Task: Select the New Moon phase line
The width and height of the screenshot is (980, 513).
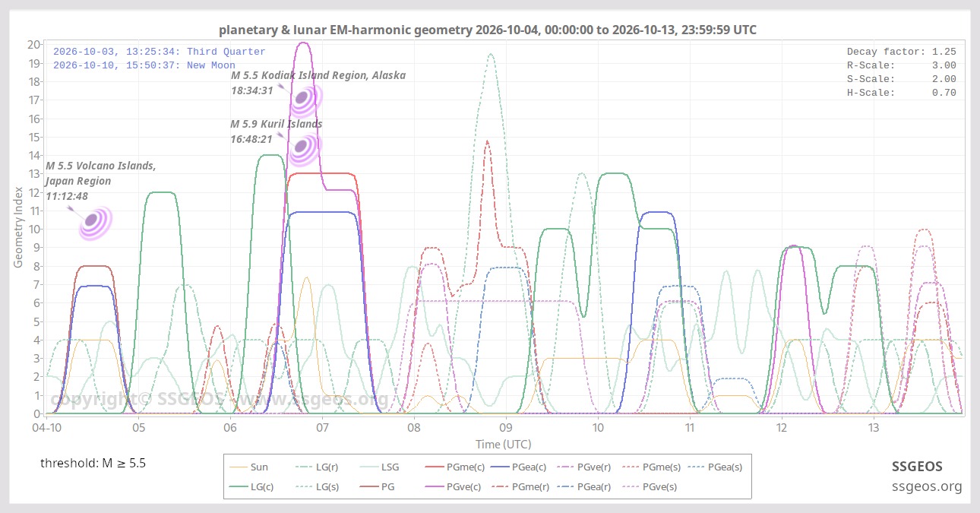Action: [144, 65]
